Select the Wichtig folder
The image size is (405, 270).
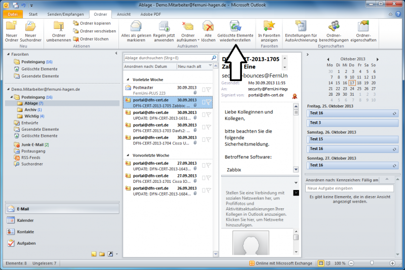click(31, 117)
